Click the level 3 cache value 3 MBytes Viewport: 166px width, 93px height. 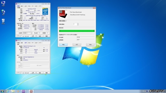click(41, 30)
